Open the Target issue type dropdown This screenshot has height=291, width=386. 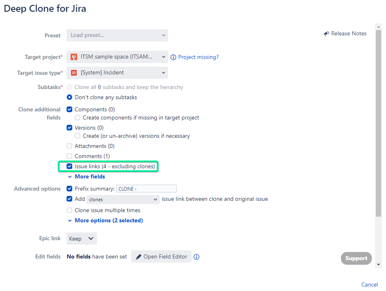tap(117, 73)
